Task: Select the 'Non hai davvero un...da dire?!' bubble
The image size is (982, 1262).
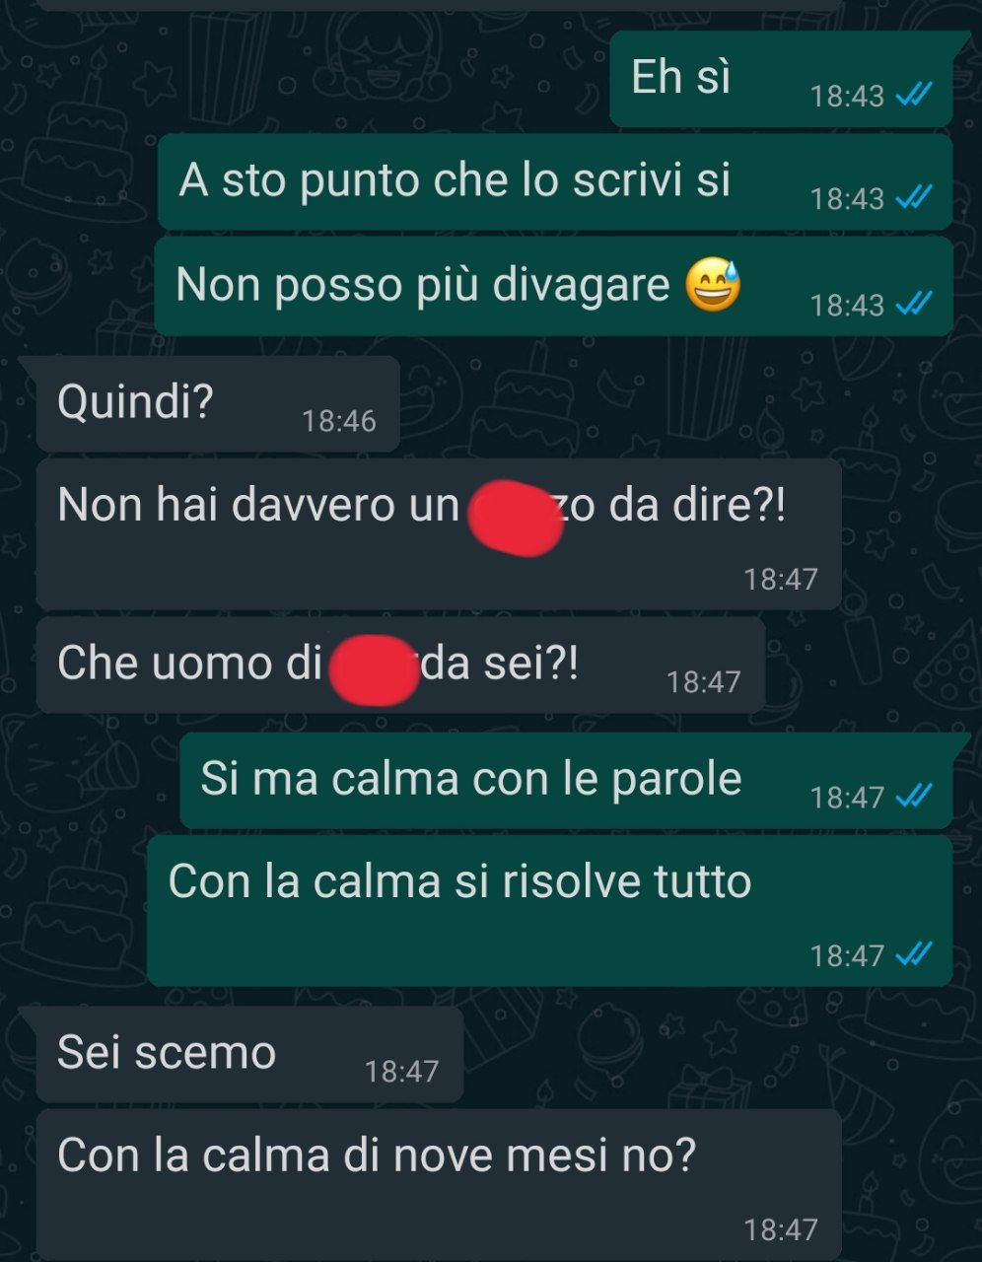Action: point(439,534)
